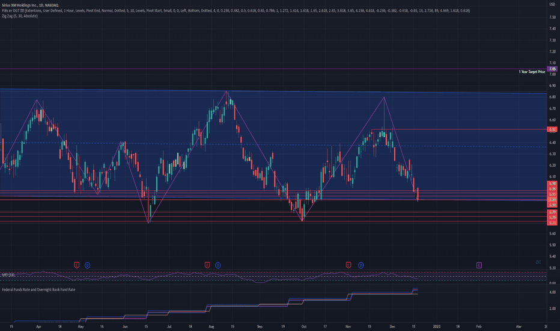Screen dimensions: 560x331
Task: Click the 2023 label on time axis
Action: tap(436, 327)
